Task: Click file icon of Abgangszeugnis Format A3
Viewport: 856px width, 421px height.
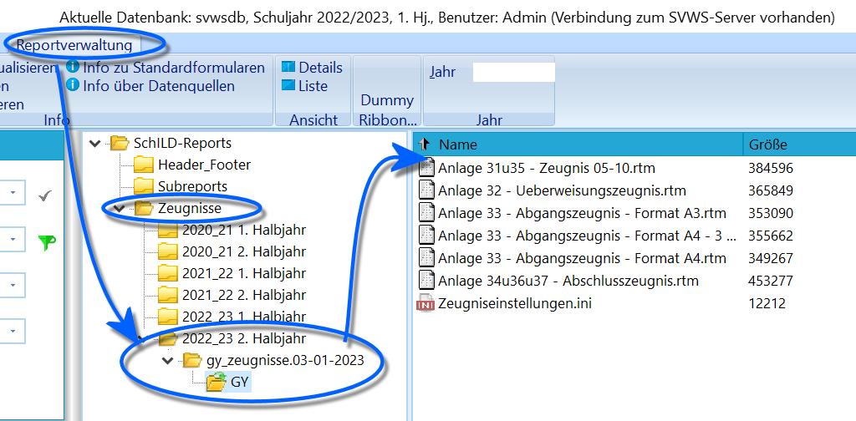Action: (425, 213)
